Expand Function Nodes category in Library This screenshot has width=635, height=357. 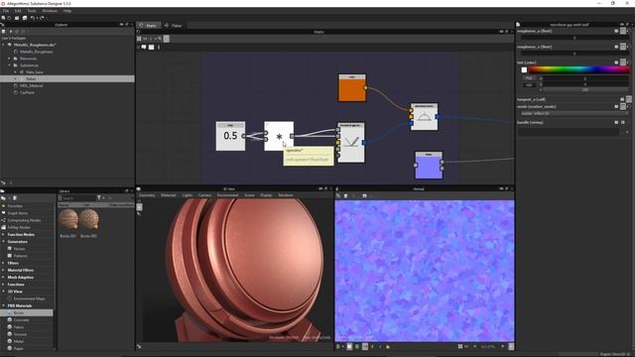(4, 234)
